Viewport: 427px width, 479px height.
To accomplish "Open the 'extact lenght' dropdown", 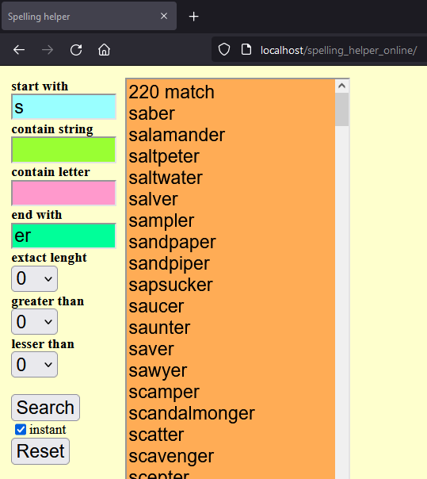I will coord(35,278).
